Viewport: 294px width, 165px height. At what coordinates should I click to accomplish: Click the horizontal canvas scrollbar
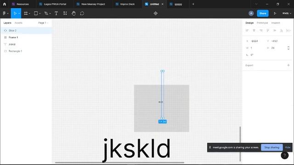pyautogui.click(x=119, y=162)
